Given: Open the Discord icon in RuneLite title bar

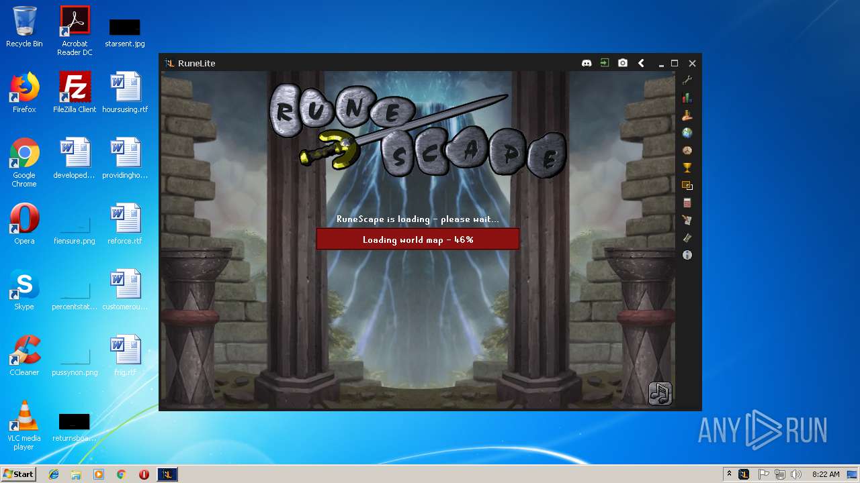Looking at the screenshot, I should [x=587, y=63].
